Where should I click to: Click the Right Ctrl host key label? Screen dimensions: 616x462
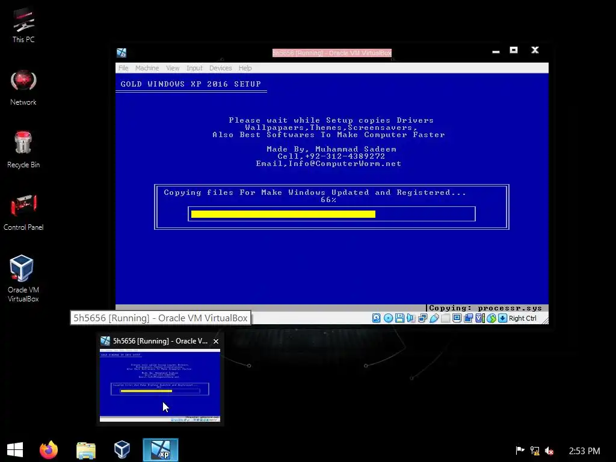coord(523,318)
